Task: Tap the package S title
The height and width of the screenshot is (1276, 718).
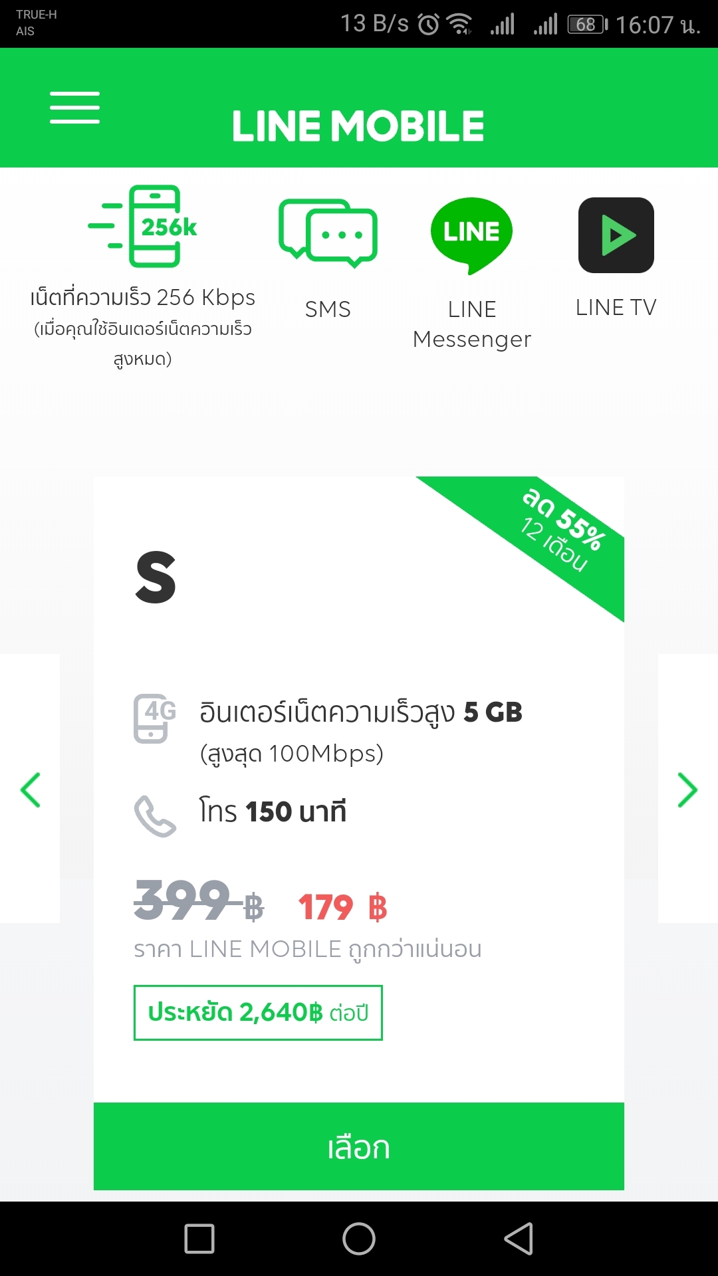Action: pos(156,578)
